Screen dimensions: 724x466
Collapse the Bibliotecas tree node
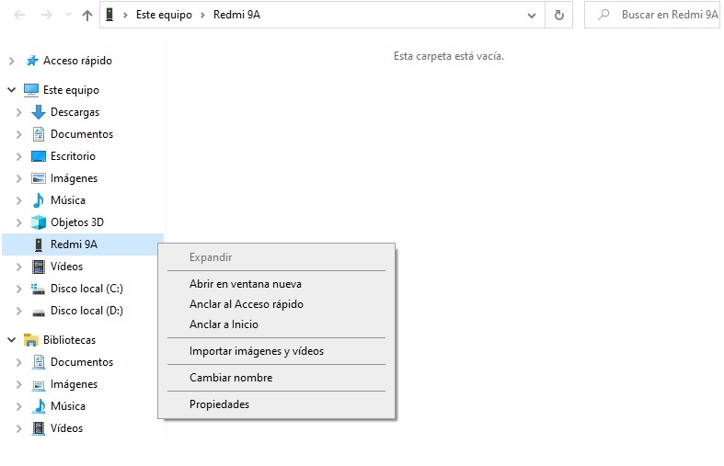pyautogui.click(x=12, y=340)
